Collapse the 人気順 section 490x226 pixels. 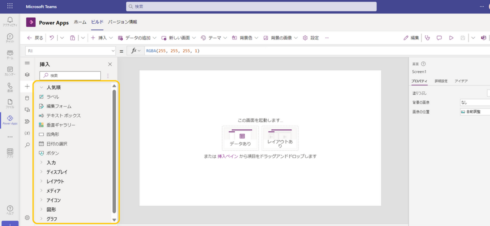tap(54, 87)
